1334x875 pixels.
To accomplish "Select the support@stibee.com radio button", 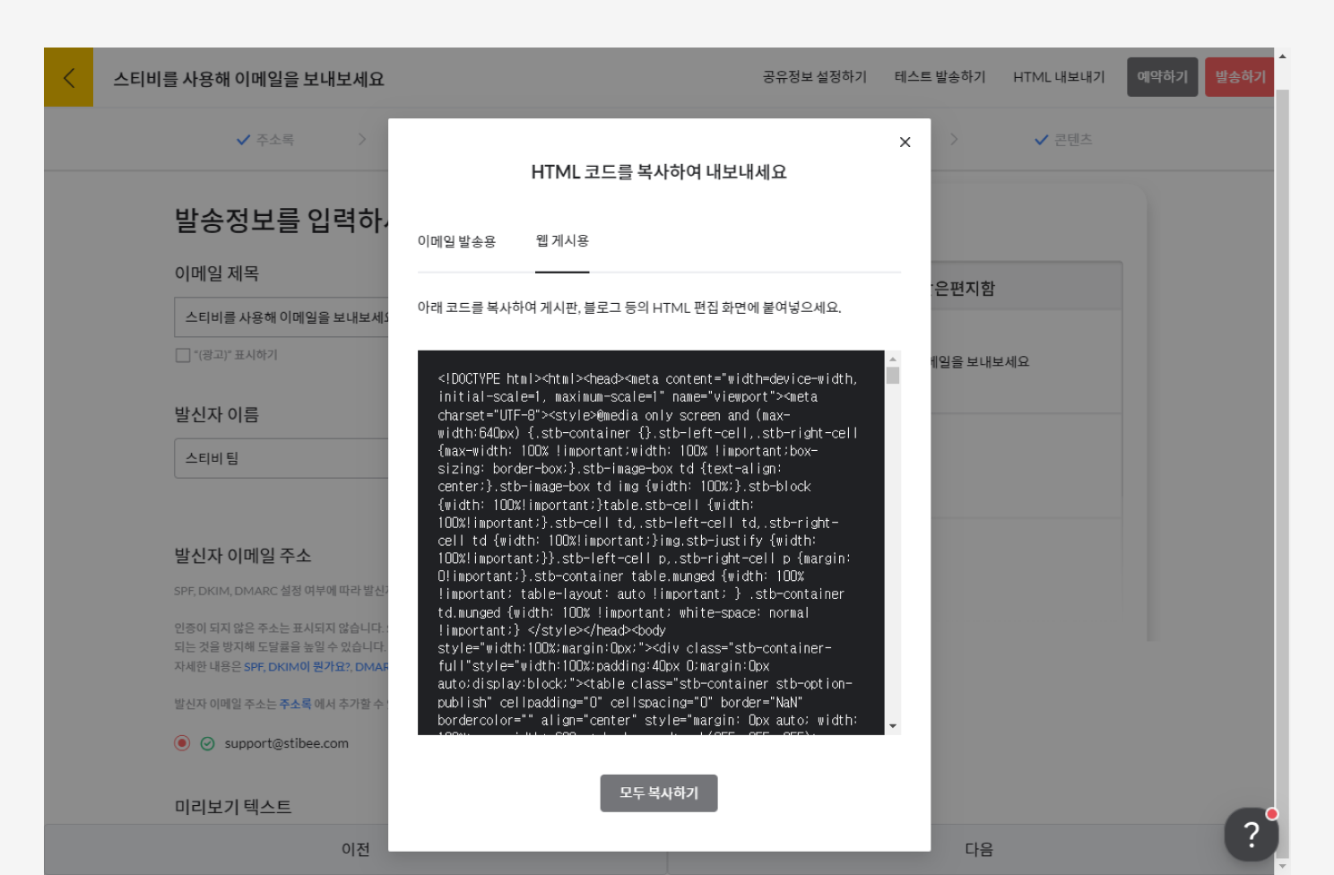I will [x=182, y=743].
